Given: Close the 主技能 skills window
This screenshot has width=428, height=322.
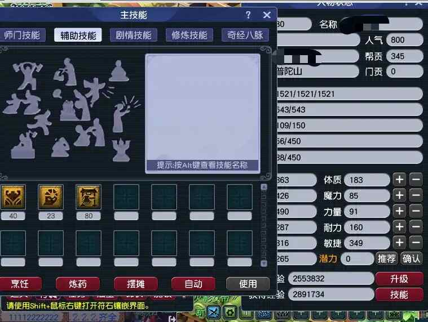Looking at the screenshot, I should coord(267,15).
